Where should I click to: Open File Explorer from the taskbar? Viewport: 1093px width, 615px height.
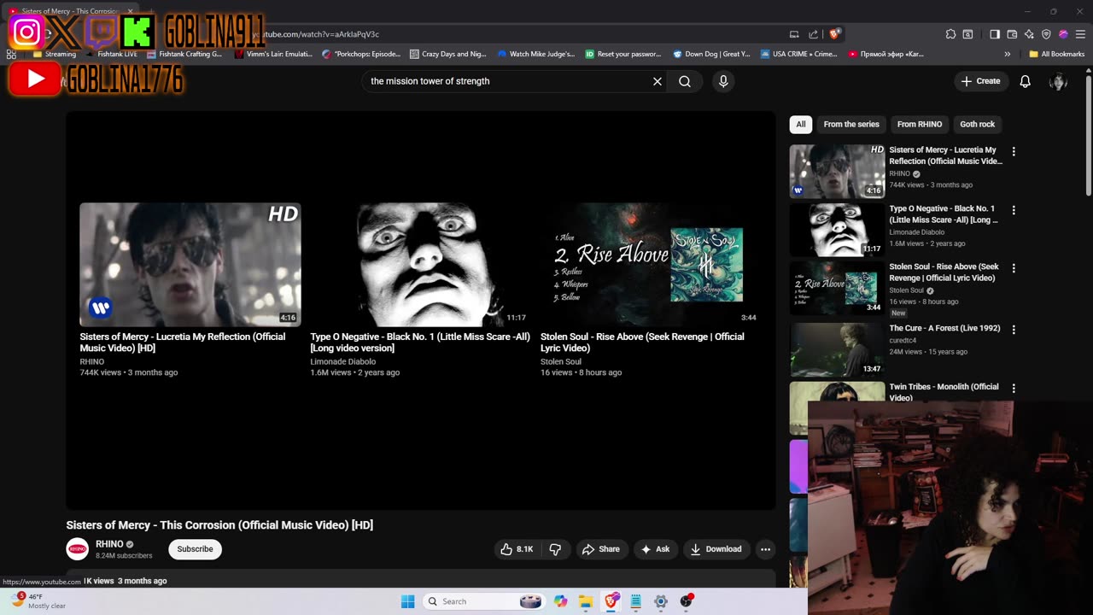point(586,601)
